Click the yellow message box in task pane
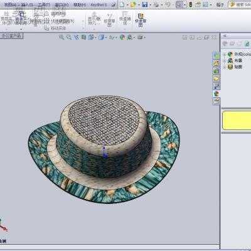The image size is (251, 251). click(237, 120)
